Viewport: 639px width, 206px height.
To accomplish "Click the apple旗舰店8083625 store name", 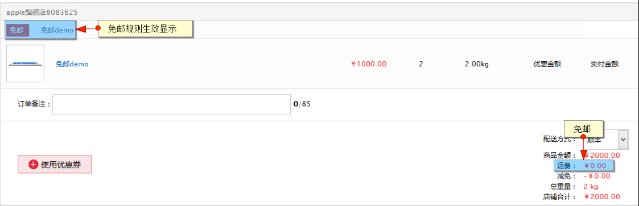I will 42,12.
